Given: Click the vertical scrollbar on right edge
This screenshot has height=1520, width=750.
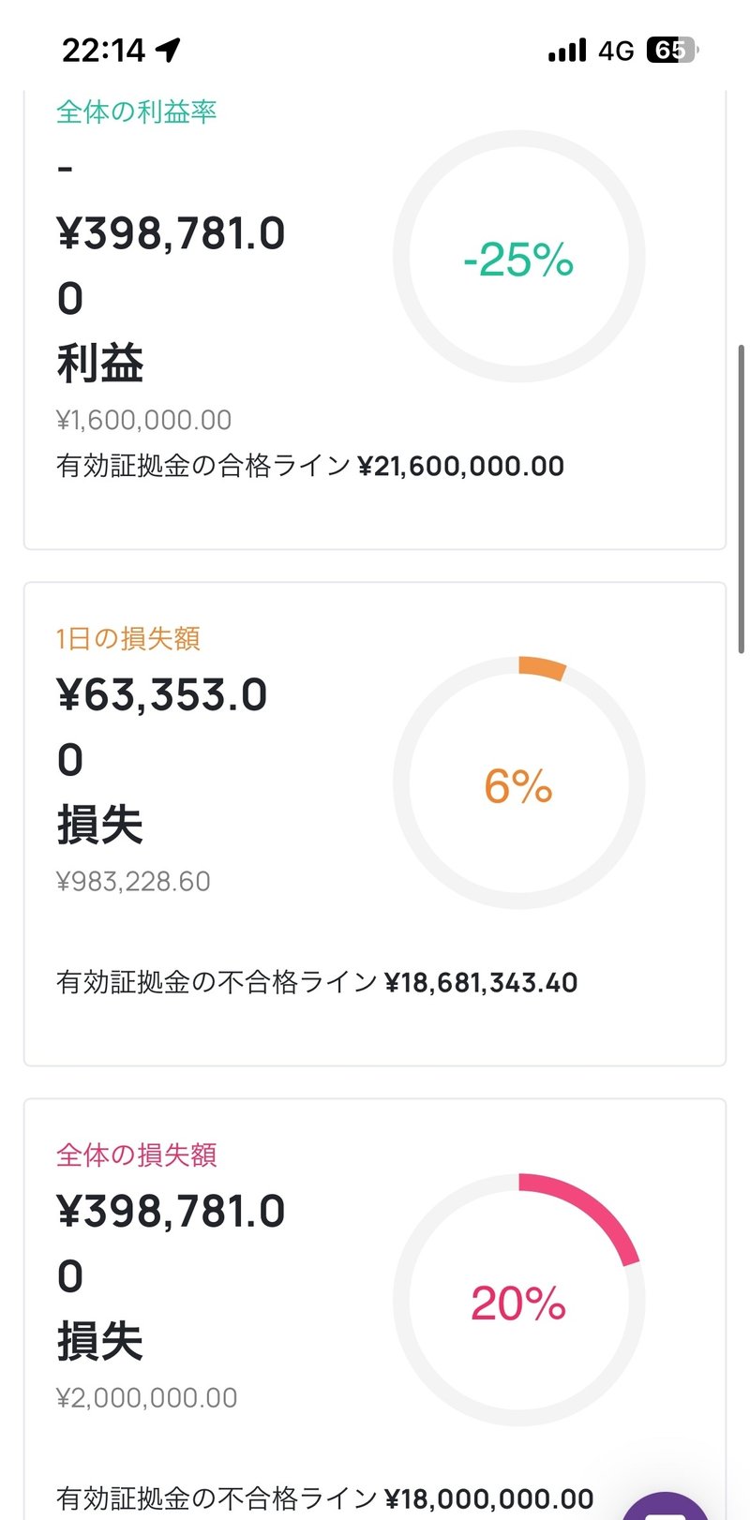Looking at the screenshot, I should 742,499.
